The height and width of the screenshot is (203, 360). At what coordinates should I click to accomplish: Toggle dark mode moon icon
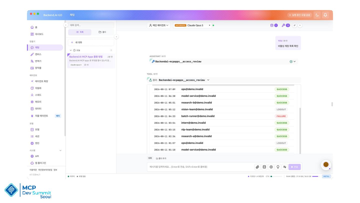(x=317, y=15)
